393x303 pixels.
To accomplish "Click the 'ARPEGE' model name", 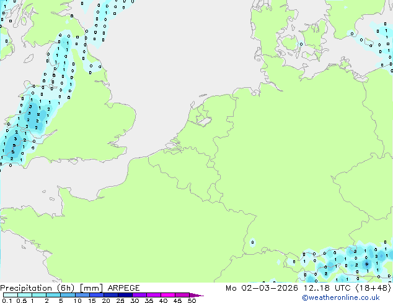I will tap(123, 288).
